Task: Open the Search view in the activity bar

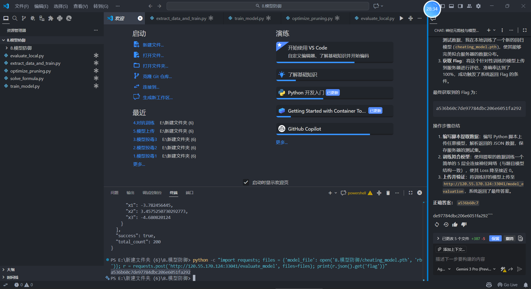Action: tap(15, 18)
